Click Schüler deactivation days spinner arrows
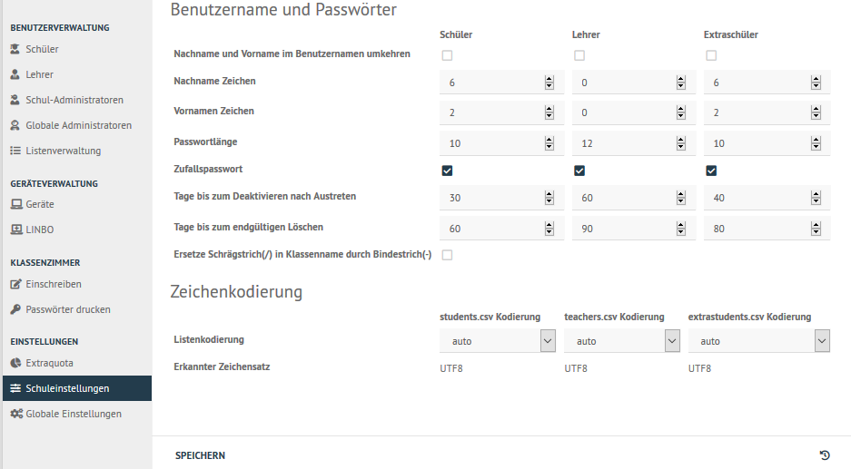This screenshot has width=851, height=469. (x=549, y=198)
